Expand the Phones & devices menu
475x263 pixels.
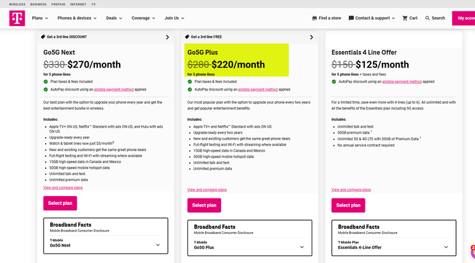point(77,18)
